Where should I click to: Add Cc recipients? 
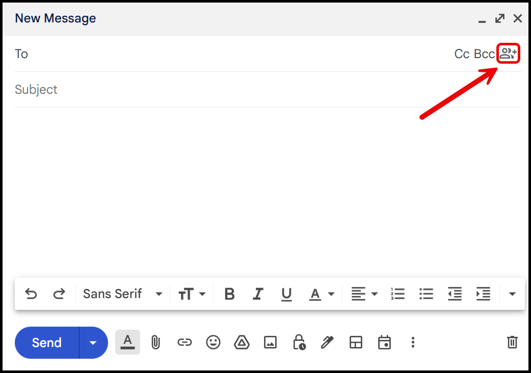462,54
